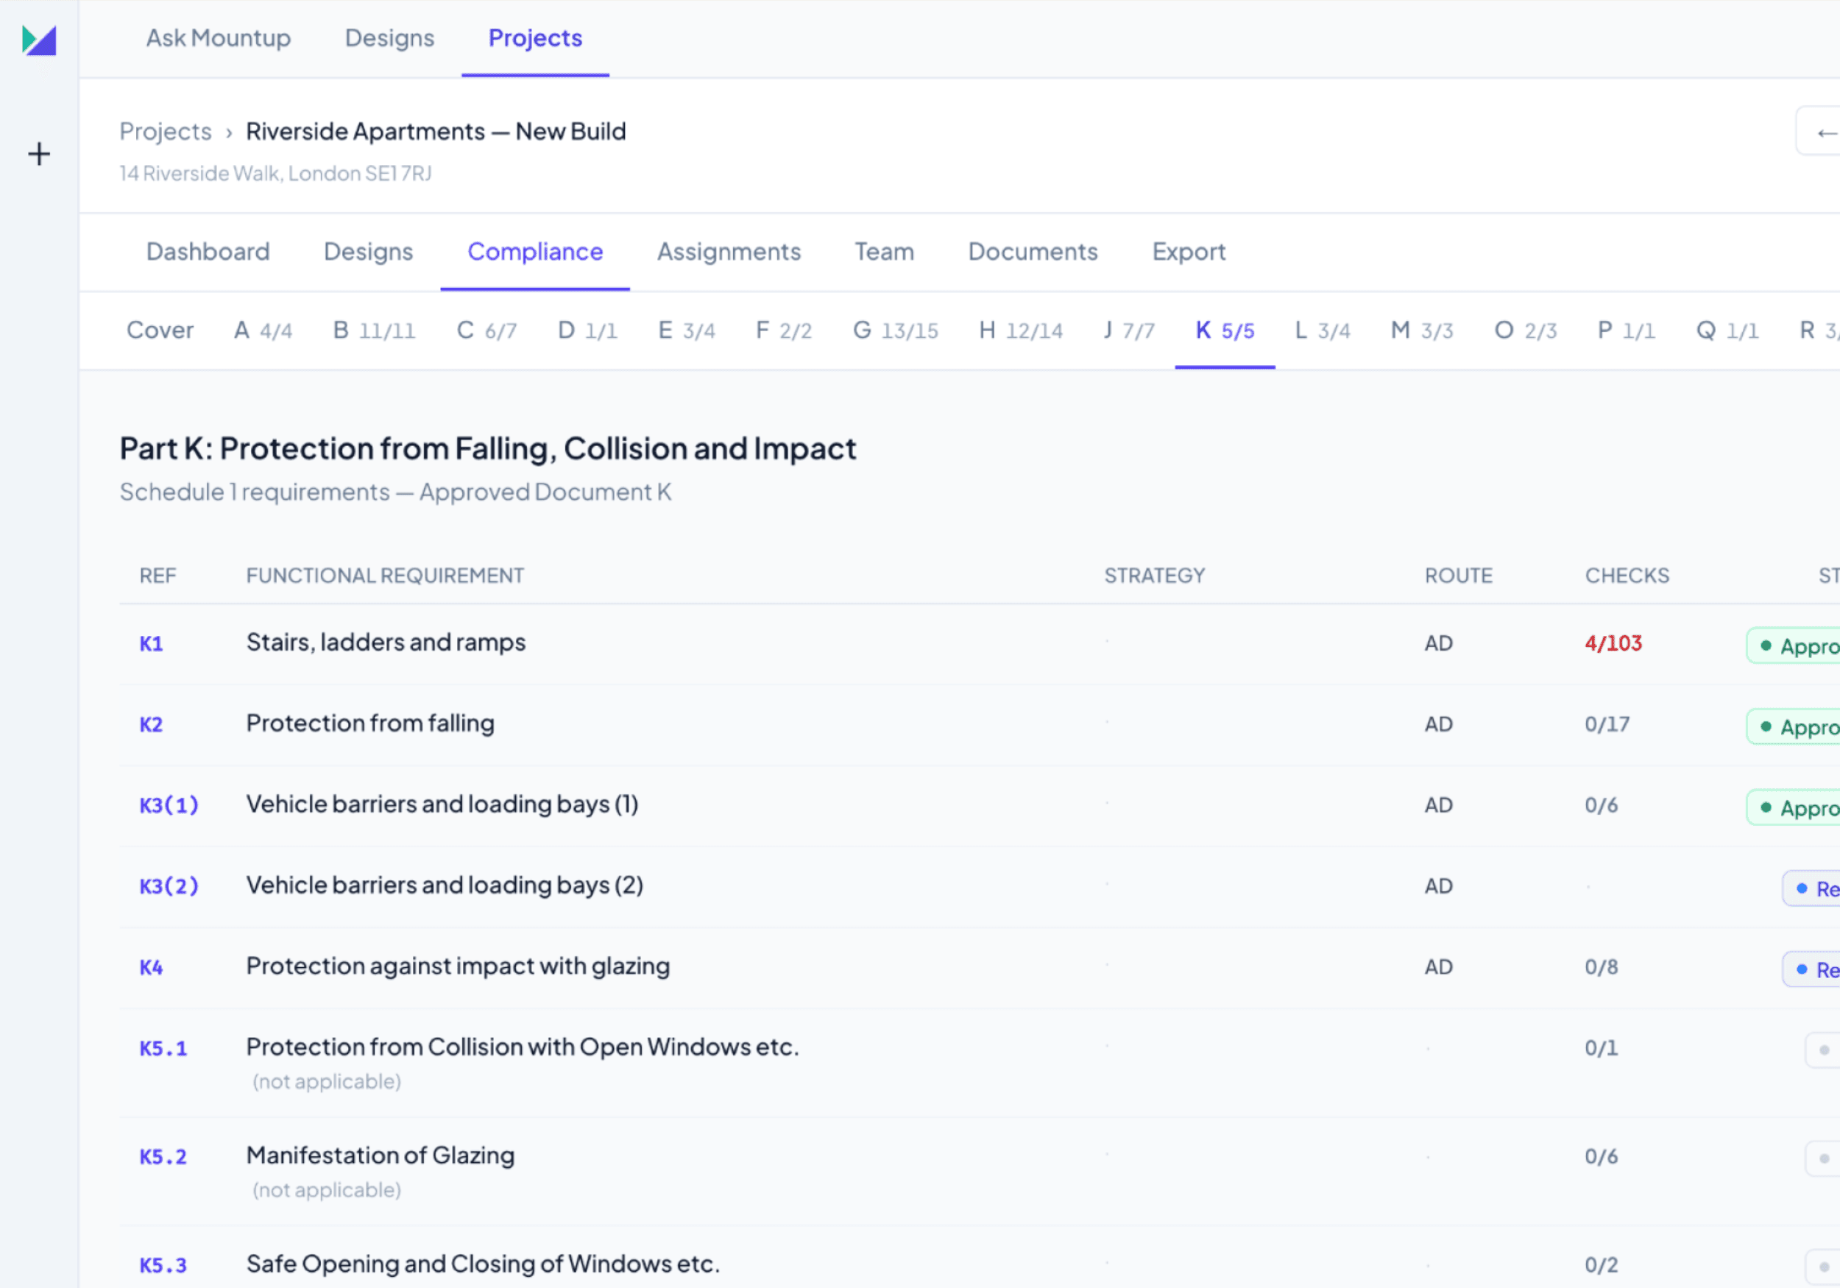This screenshot has width=1840, height=1288.
Task: Select Part H 12/14 tab
Action: click(x=1021, y=330)
